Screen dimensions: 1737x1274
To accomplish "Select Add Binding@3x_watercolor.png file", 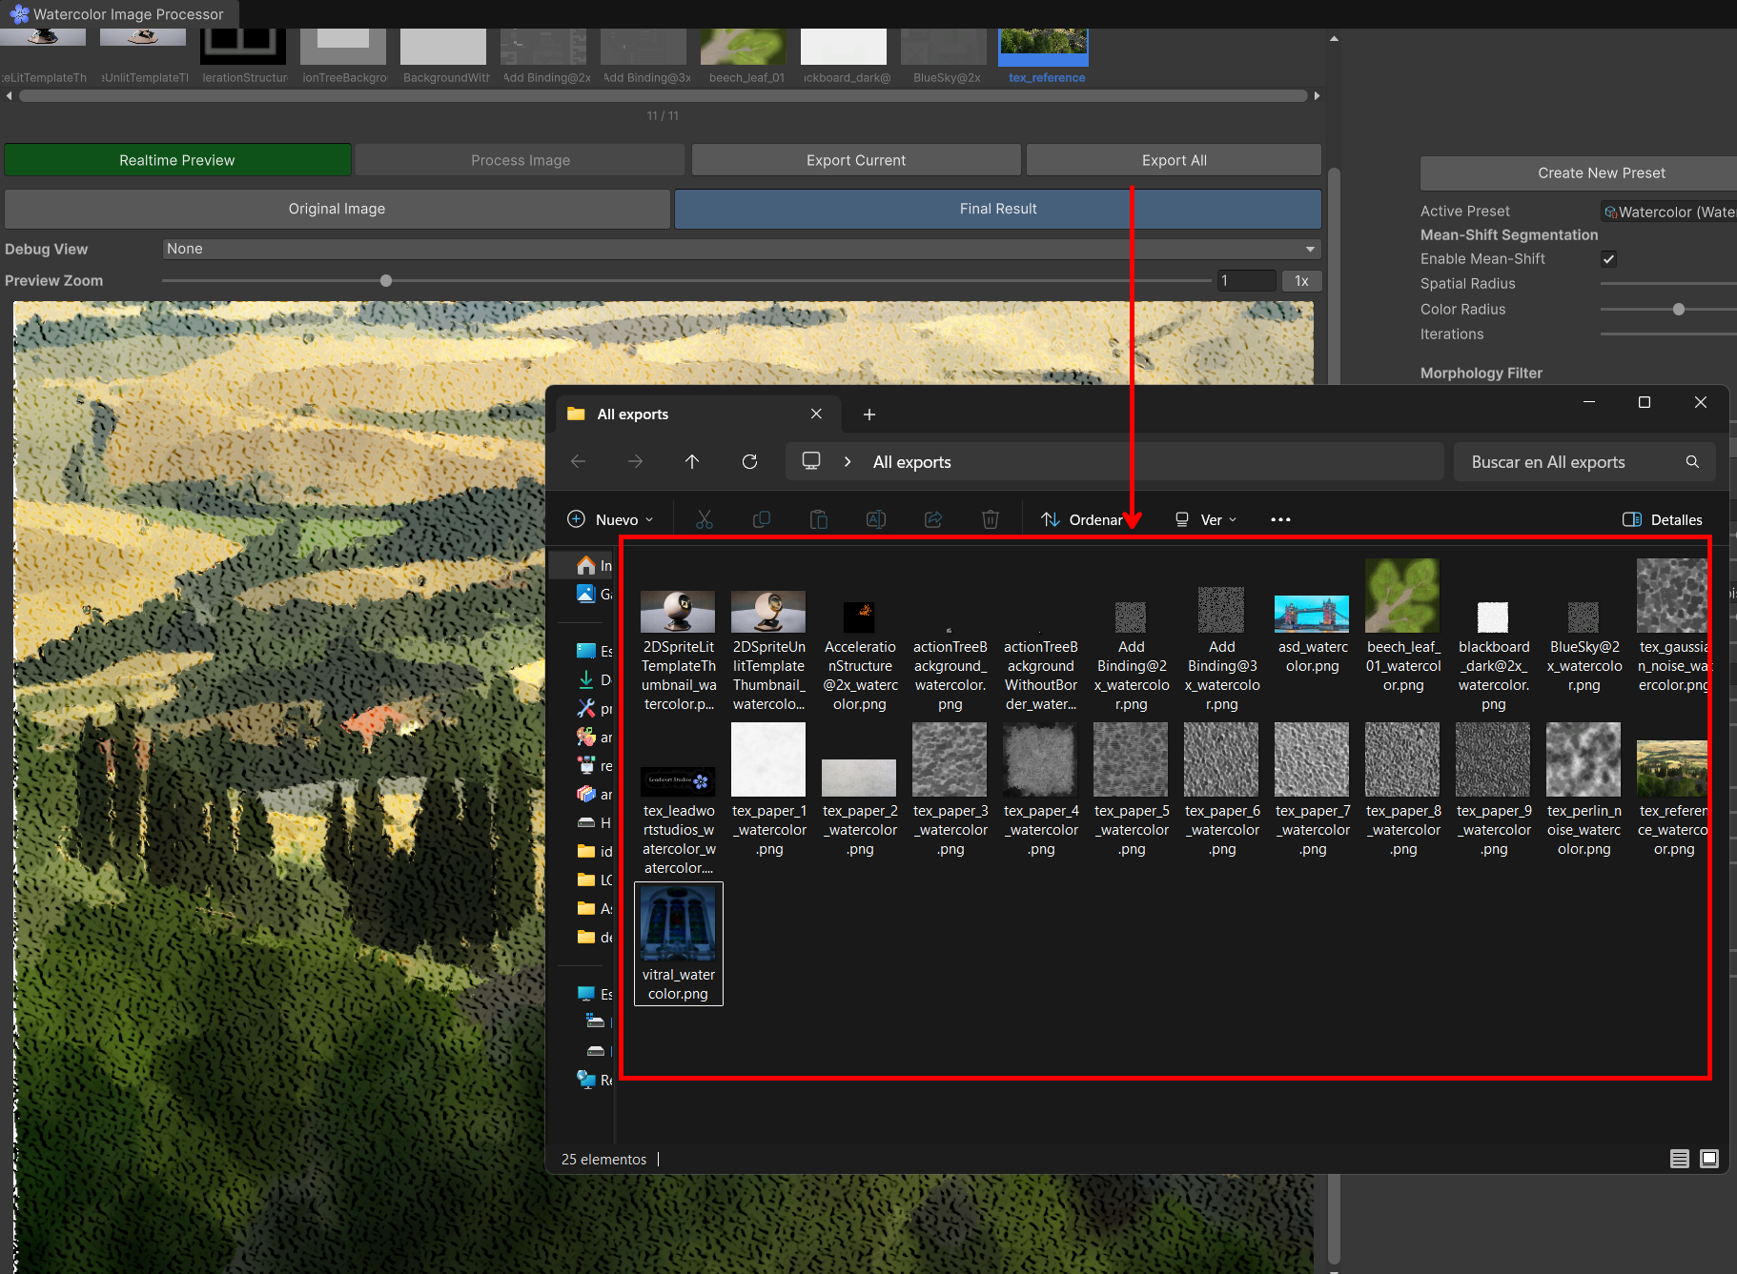I will (1221, 649).
